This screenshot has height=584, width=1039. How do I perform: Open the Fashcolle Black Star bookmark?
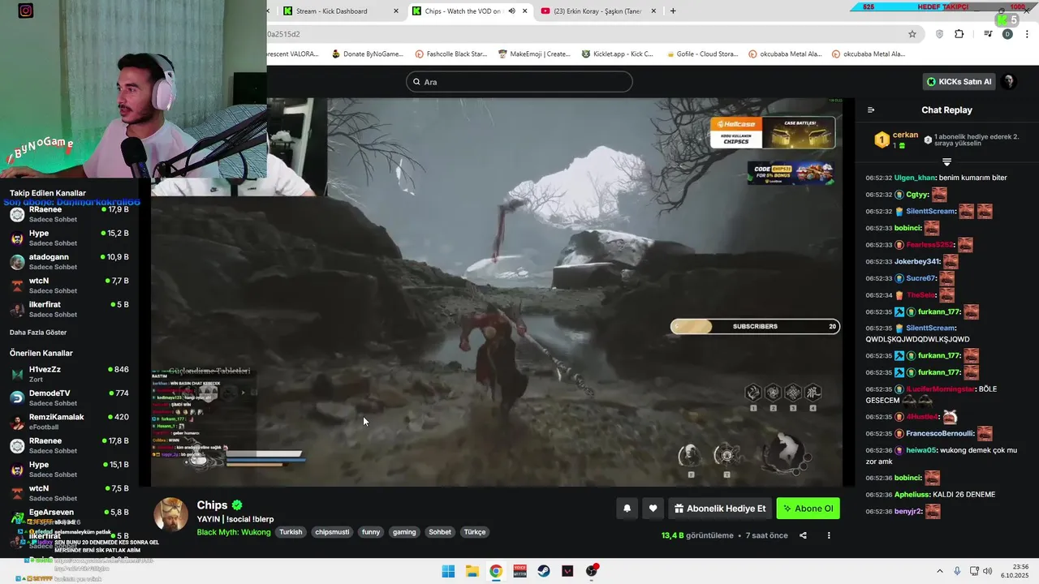tap(451, 54)
